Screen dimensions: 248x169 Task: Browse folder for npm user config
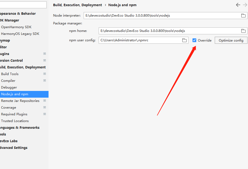(x=184, y=40)
